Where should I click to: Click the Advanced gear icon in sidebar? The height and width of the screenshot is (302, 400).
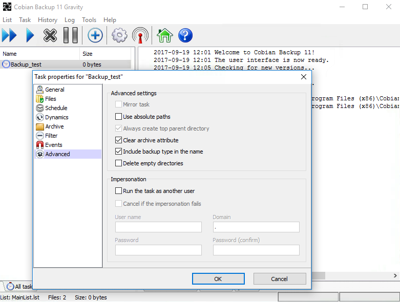click(40, 154)
